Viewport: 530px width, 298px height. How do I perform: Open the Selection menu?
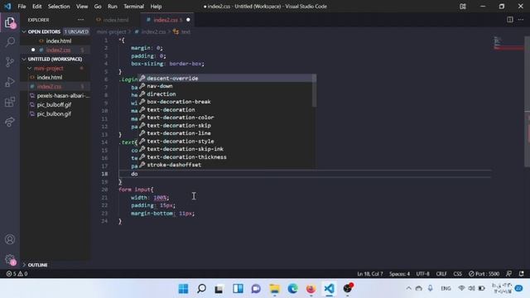pyautogui.click(x=59, y=7)
